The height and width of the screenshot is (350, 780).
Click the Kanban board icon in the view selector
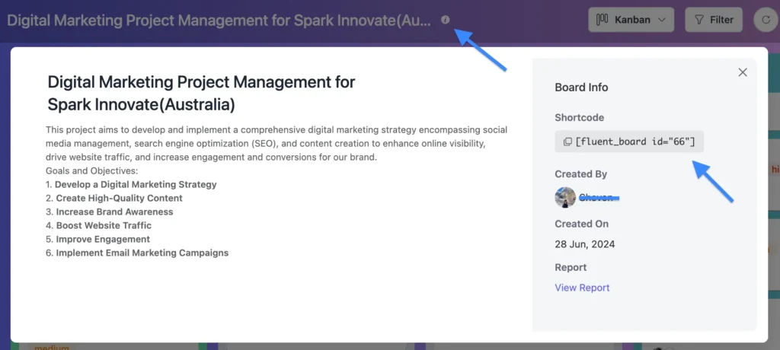pyautogui.click(x=602, y=20)
